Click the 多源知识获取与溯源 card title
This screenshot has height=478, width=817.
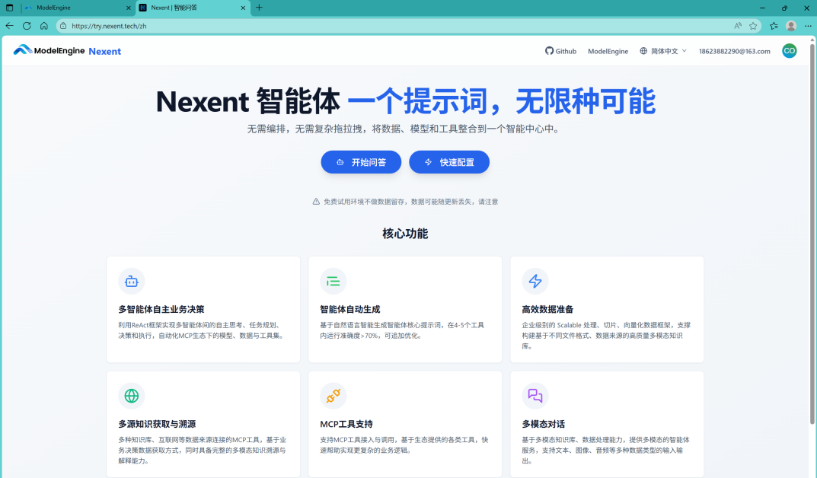[157, 424]
